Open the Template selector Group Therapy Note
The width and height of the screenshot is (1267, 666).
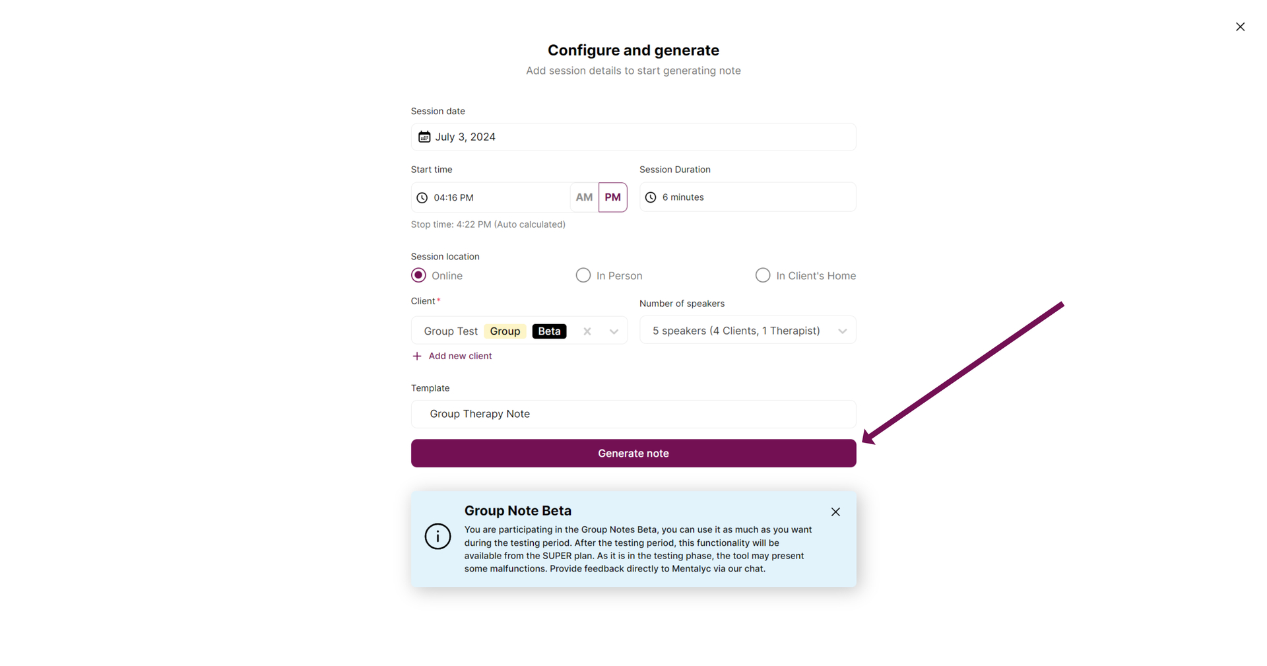(x=633, y=414)
